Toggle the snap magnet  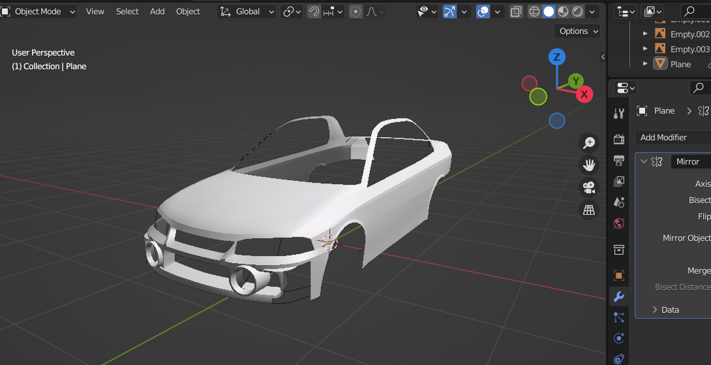(x=314, y=12)
